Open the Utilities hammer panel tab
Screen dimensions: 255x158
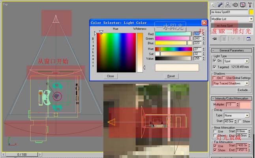(250, 5)
